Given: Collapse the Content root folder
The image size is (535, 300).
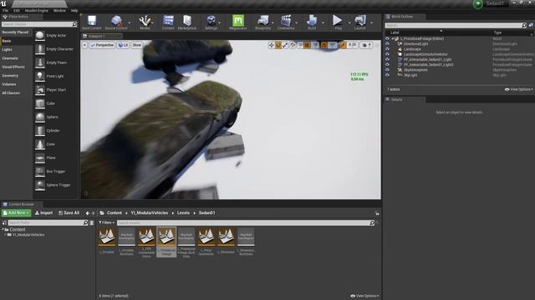Looking at the screenshot, I should pos(3,230).
